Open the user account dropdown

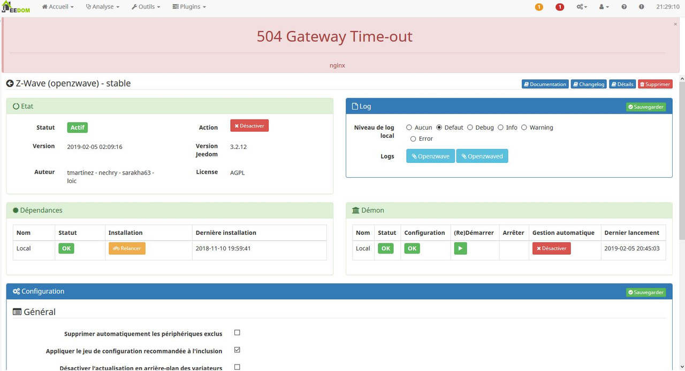click(x=604, y=7)
